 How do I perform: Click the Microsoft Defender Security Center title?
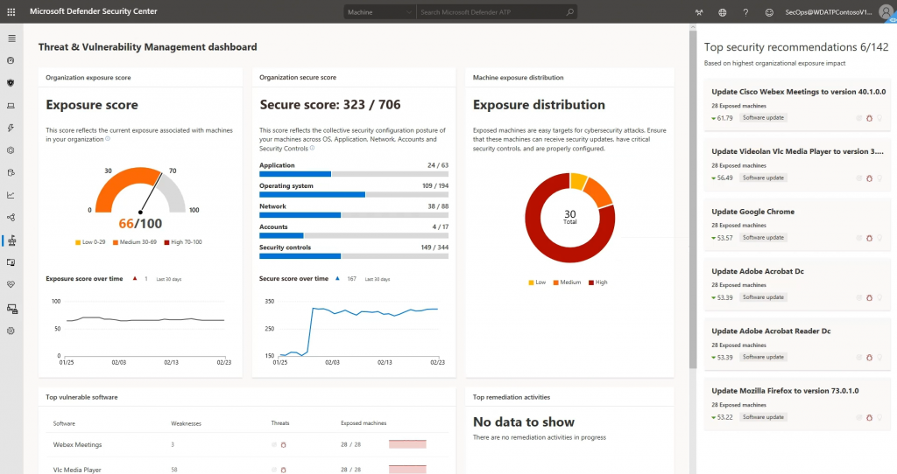pos(93,11)
